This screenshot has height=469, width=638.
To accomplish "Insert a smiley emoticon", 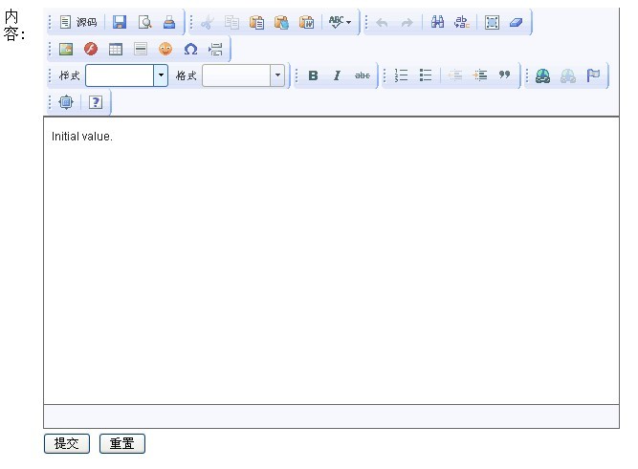I will pos(165,49).
